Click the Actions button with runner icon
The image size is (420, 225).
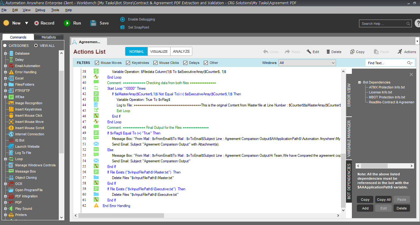click(x=407, y=52)
